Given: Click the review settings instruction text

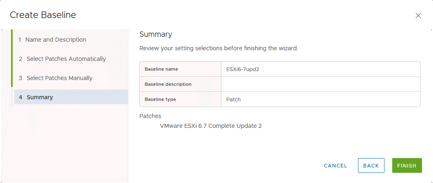Looking at the screenshot, I should pos(219,48).
